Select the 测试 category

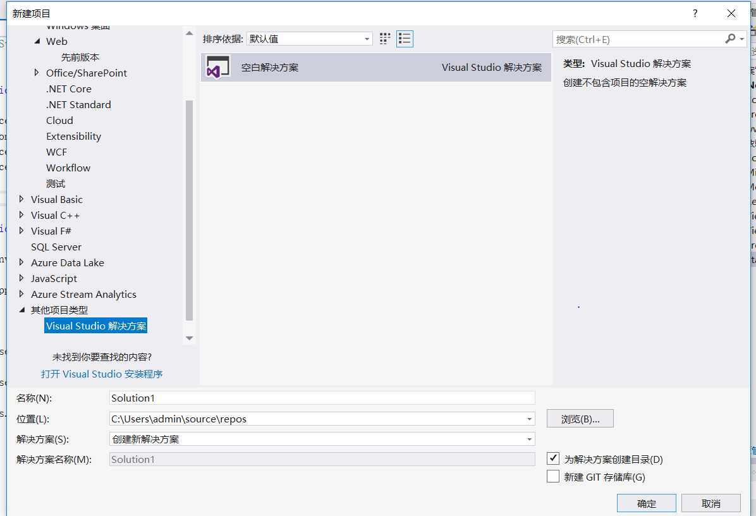point(56,184)
